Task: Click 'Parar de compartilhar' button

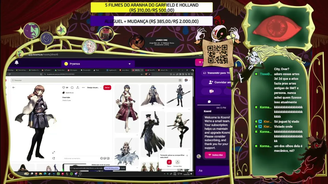Action: point(112,168)
